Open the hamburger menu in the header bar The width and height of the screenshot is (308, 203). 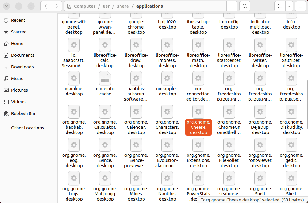click(x=300, y=6)
